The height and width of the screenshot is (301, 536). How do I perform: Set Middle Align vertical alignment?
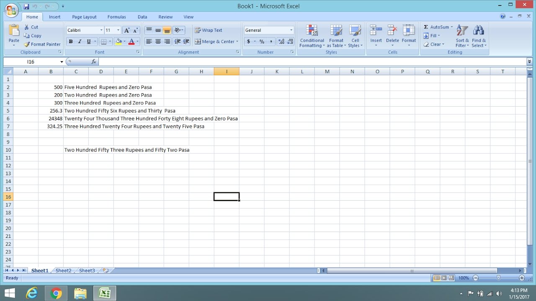coord(158,30)
